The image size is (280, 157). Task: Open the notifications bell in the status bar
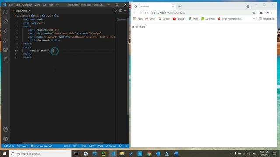pos(126,146)
